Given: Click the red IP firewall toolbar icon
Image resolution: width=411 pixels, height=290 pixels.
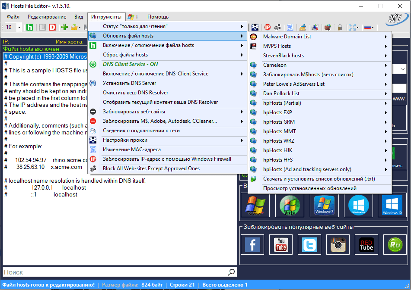Looking at the screenshot, I should tap(268, 27).
